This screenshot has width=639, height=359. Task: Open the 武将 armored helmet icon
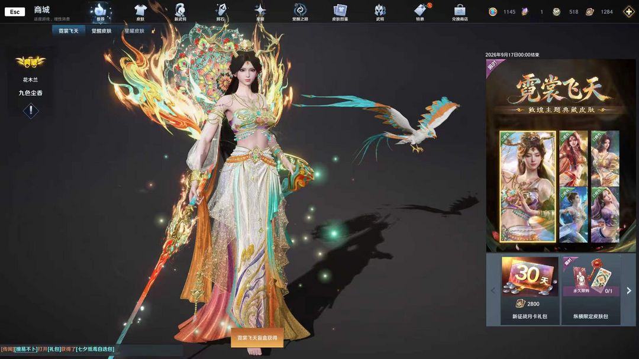point(380,12)
